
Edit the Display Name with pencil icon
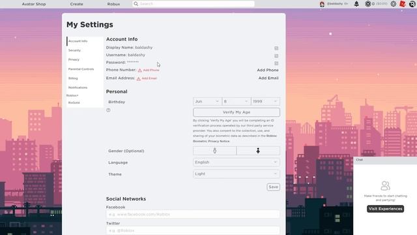(x=276, y=48)
